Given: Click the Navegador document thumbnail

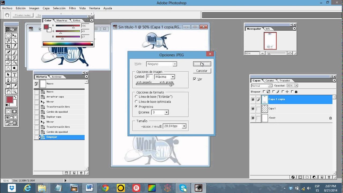Looking at the screenshot, I should 270,41.
